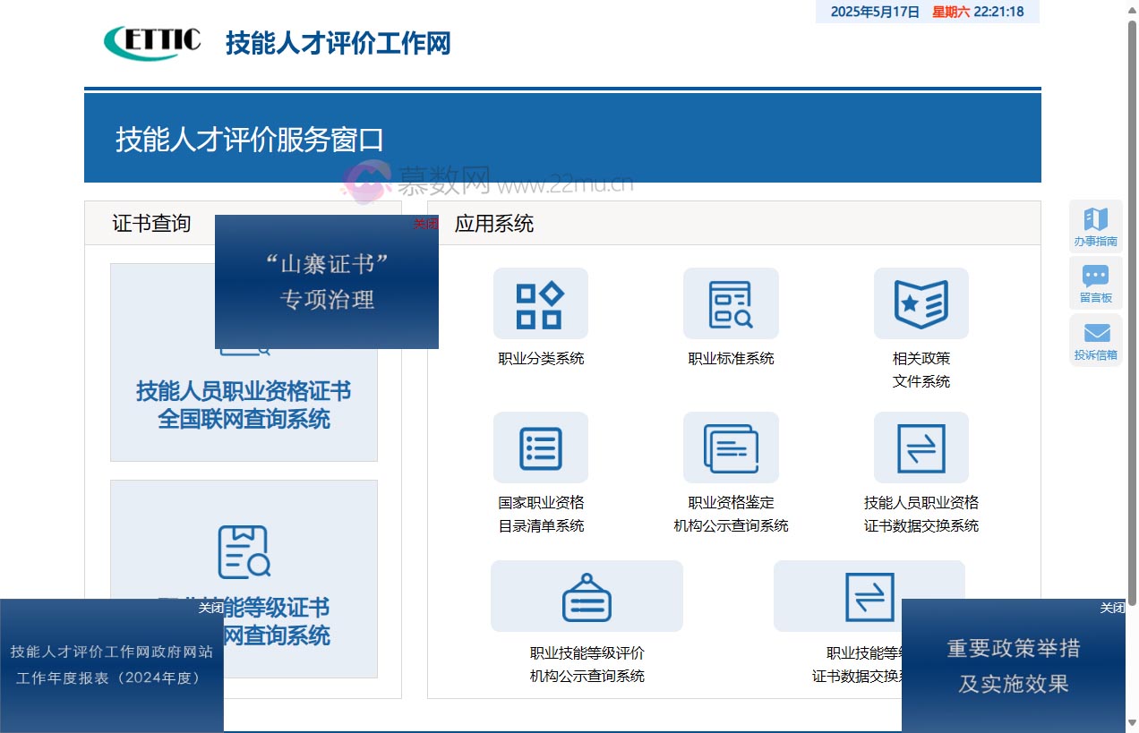Open the 职业技能等级评价机构公示查询系统 icon
1139x733 pixels.
[x=587, y=595]
